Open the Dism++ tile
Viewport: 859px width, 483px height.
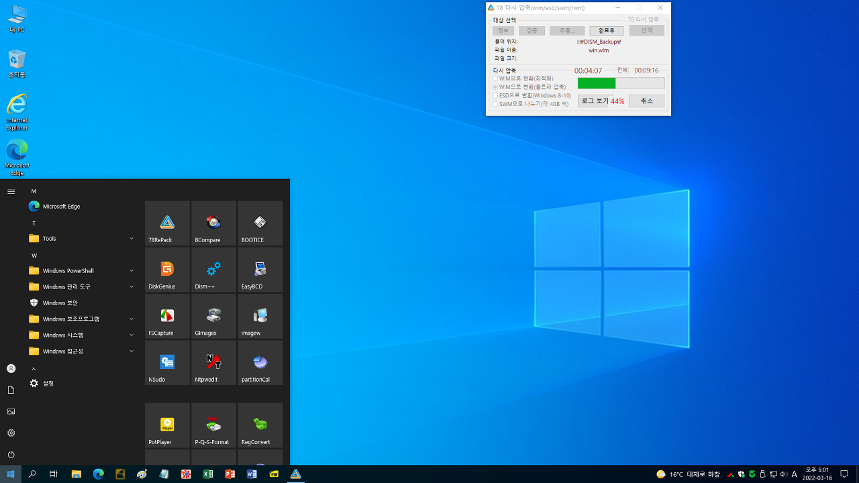(x=213, y=270)
